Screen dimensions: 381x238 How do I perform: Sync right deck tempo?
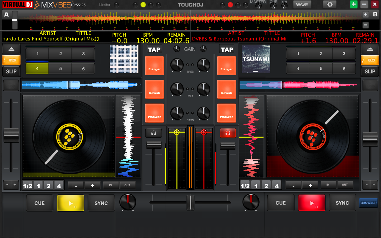pos(342,203)
